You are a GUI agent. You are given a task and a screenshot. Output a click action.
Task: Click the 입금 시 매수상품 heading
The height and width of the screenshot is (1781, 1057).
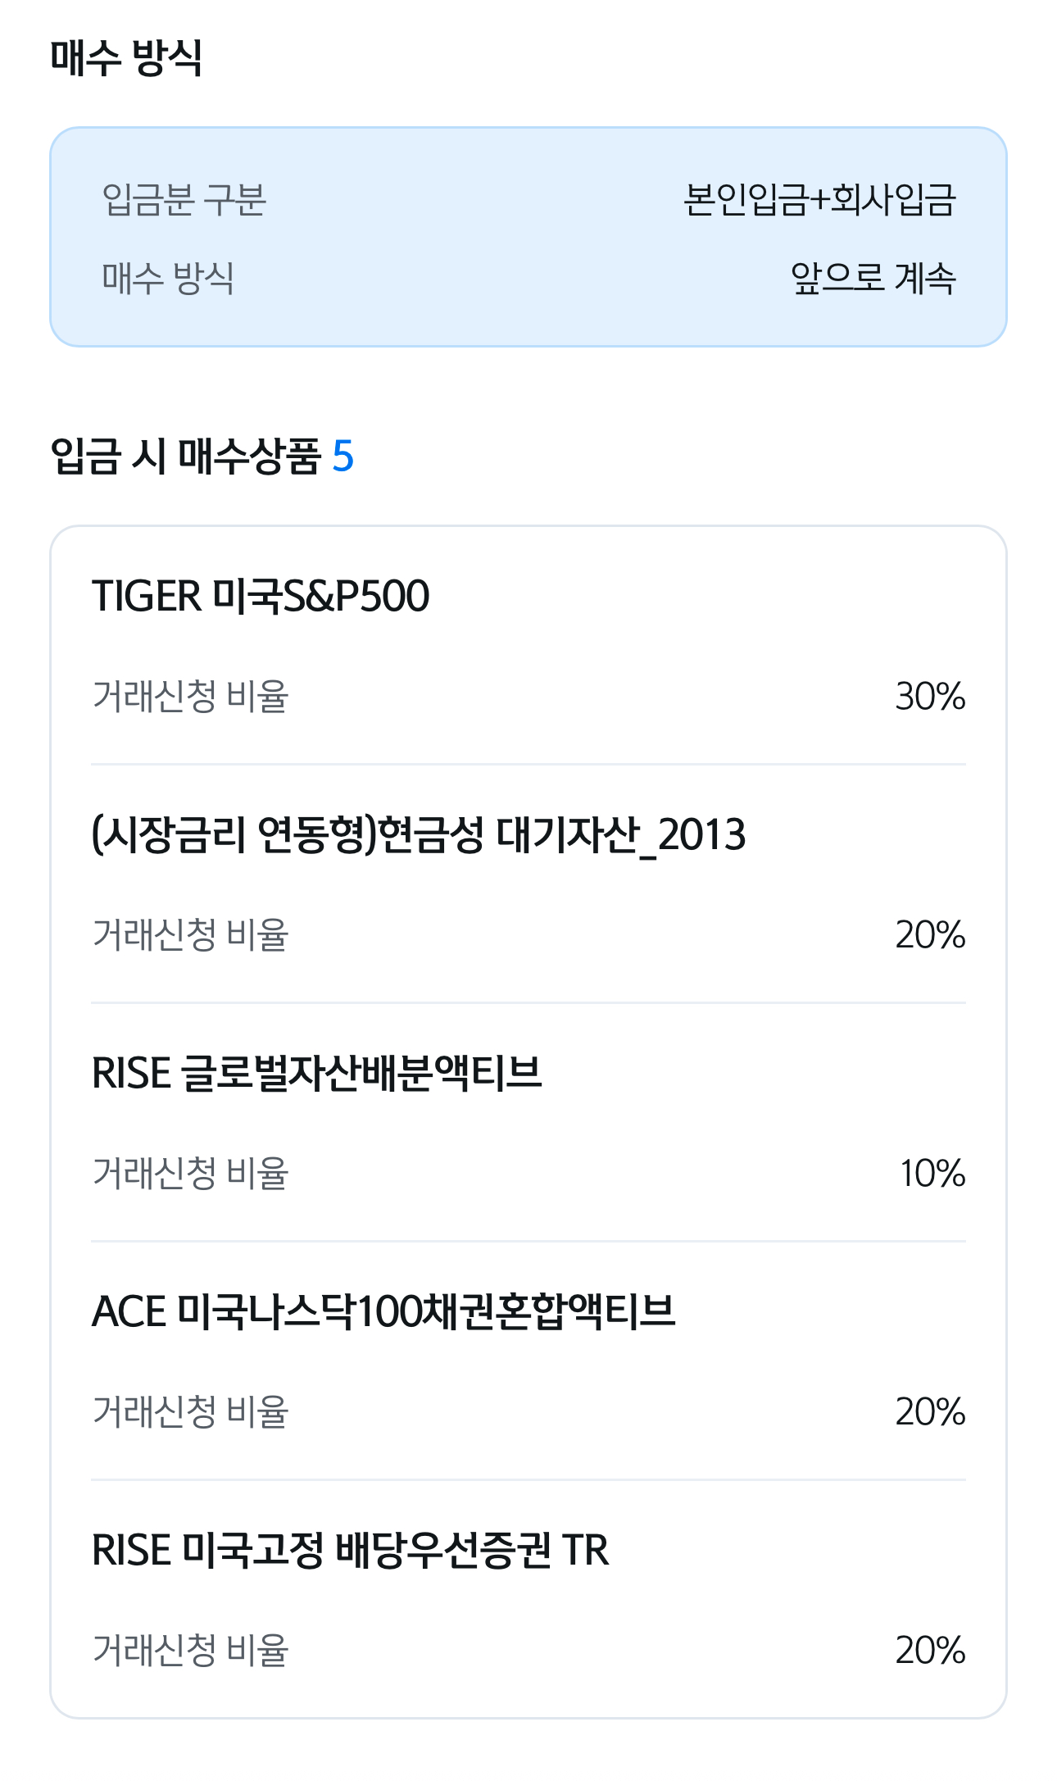[185, 456]
